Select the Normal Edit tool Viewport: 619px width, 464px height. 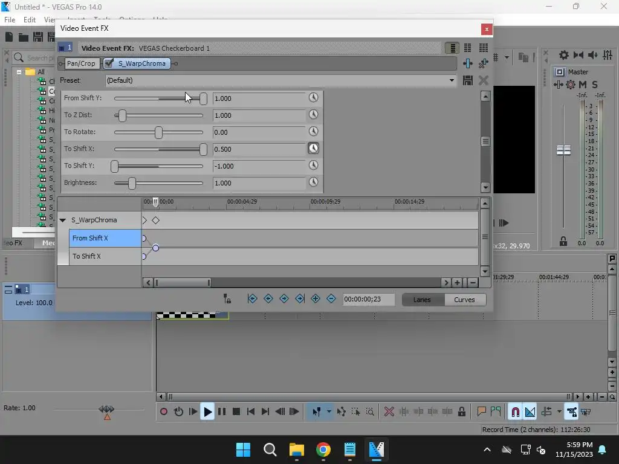pos(316,412)
